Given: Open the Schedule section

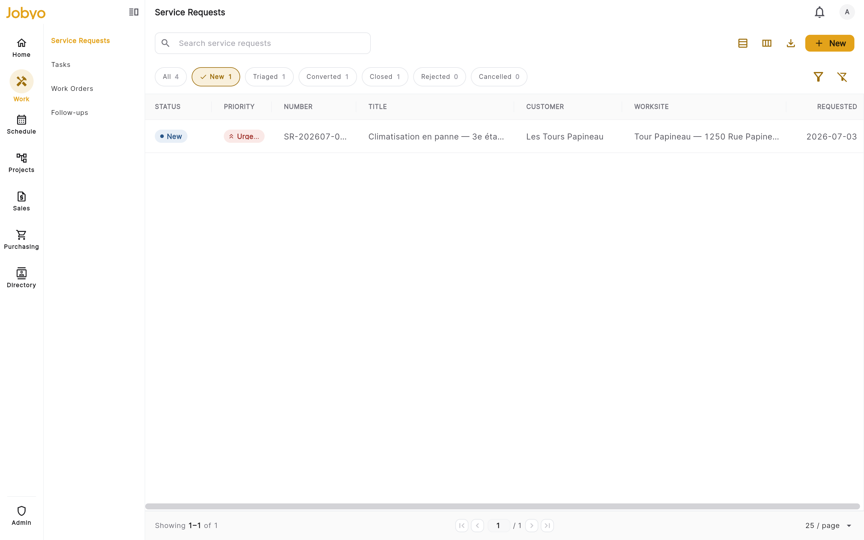Looking at the screenshot, I should click(21, 124).
